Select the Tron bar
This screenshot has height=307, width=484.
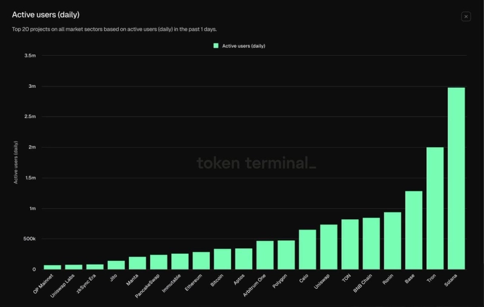(435, 208)
